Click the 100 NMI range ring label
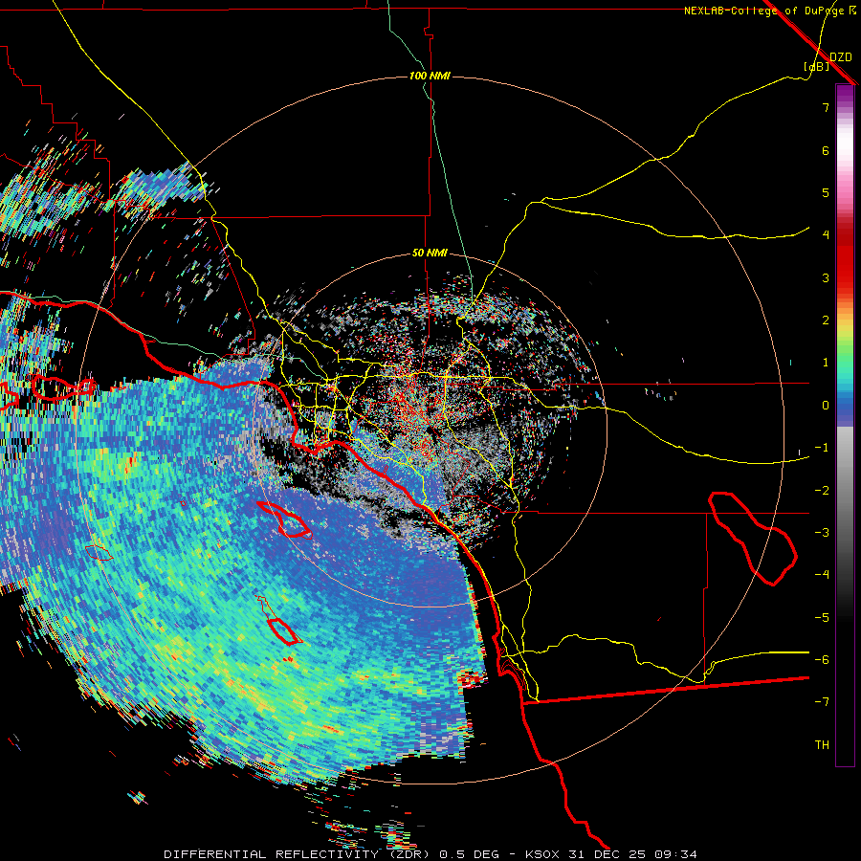861x861 pixels. coord(430,76)
